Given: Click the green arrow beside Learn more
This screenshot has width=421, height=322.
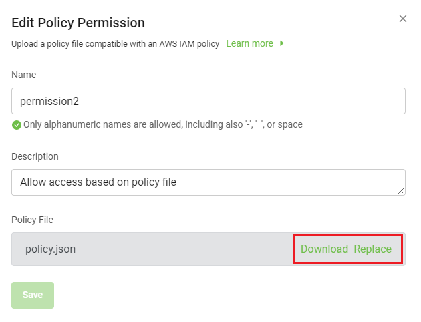Looking at the screenshot, I should [282, 43].
